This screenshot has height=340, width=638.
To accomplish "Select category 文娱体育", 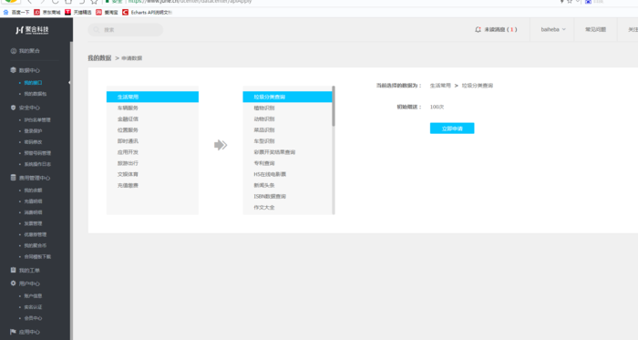I will [152, 174].
